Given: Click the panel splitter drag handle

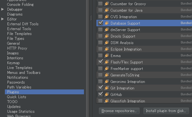Looking at the screenshot, I should [91, 18].
